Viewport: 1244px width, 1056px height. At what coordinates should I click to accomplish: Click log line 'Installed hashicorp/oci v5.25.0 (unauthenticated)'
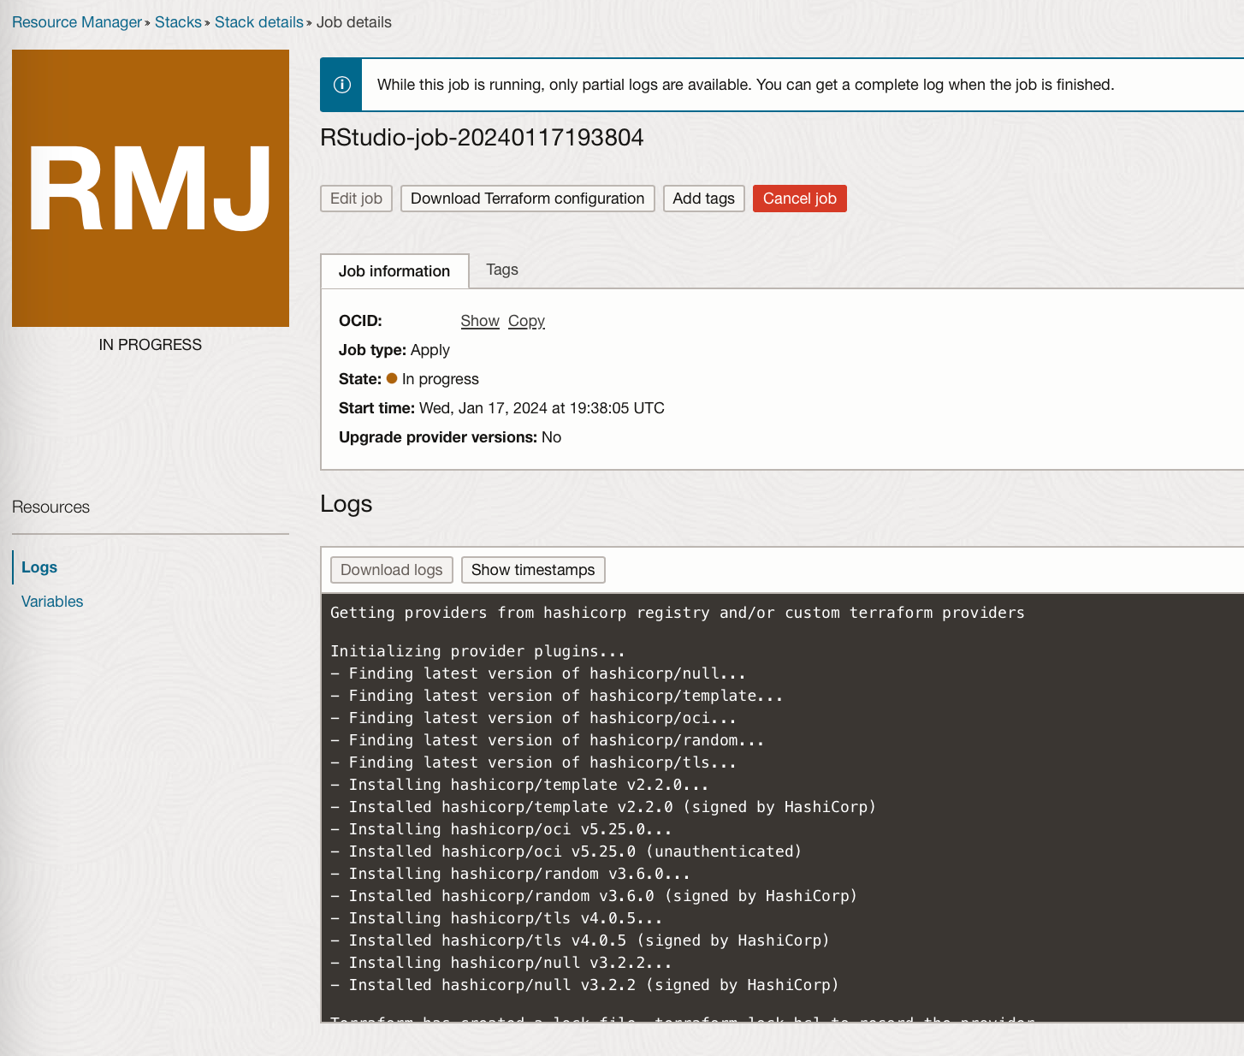[566, 851]
